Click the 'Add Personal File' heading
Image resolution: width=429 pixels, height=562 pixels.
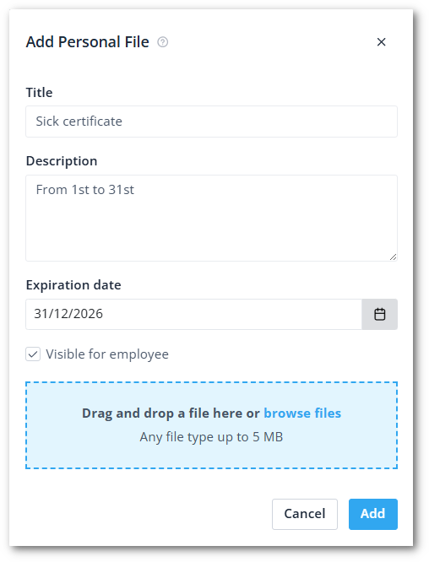88,42
